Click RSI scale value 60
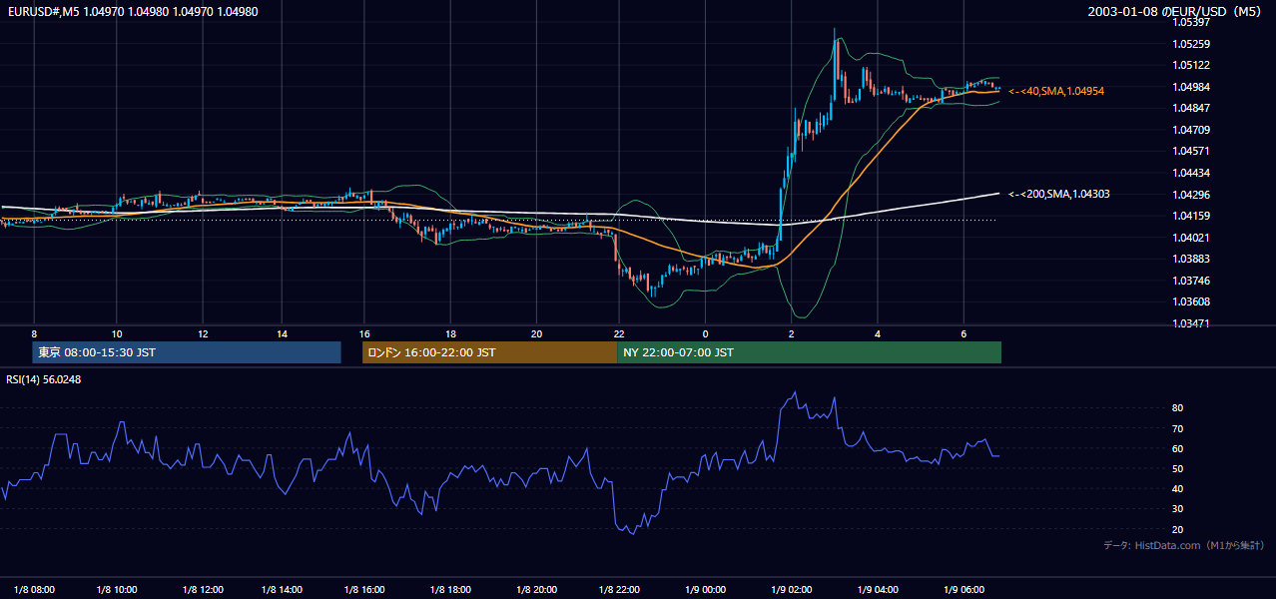Screen dimensions: 1276x599 point(1178,449)
